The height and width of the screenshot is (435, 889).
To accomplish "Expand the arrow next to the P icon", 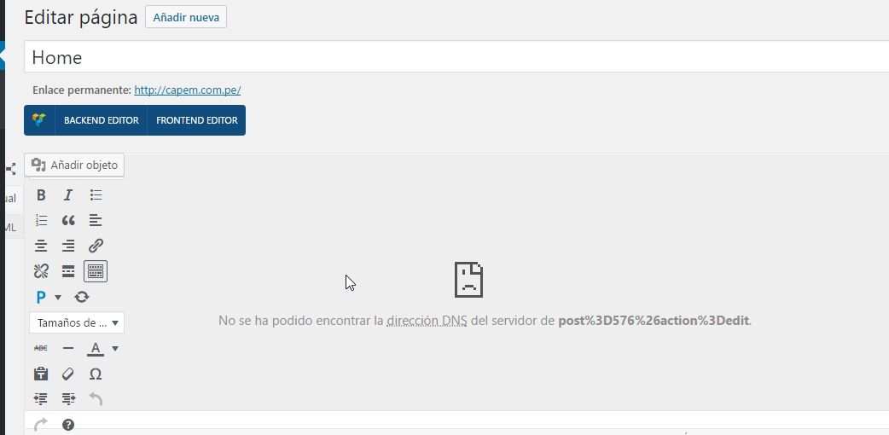I will click(x=58, y=297).
